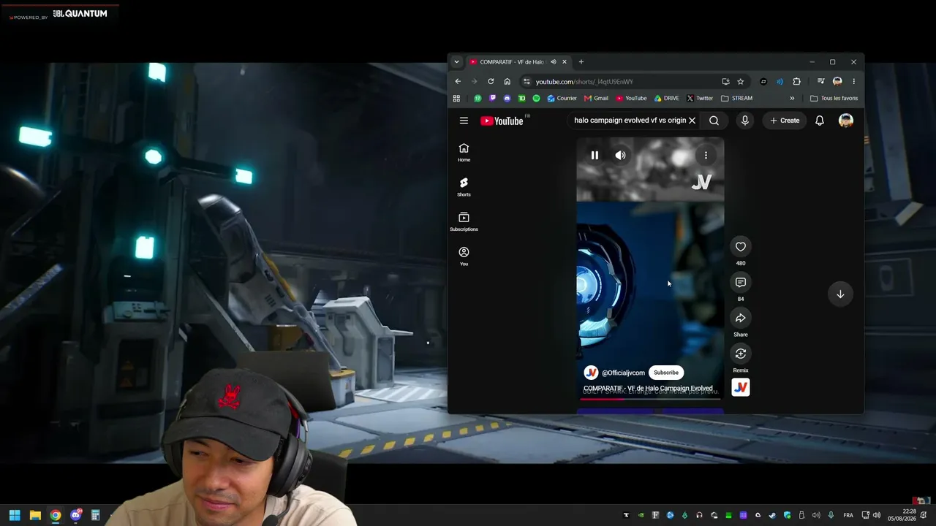
Task: Open the YouTube bookmark
Action: click(632, 99)
